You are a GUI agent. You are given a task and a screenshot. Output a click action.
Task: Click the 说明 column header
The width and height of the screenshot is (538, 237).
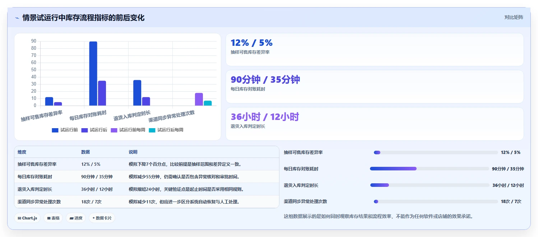tap(133, 152)
